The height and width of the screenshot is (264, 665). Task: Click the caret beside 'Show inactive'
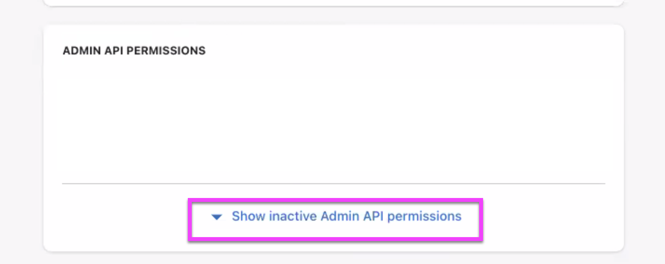click(217, 217)
